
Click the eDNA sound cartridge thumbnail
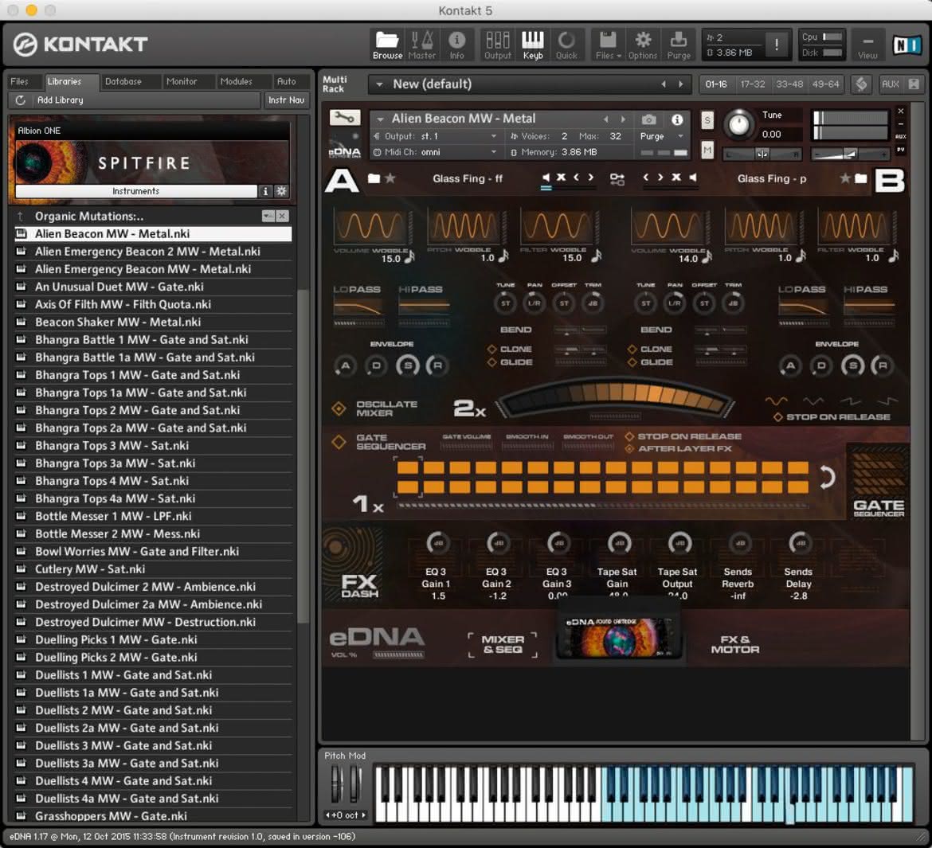(618, 638)
